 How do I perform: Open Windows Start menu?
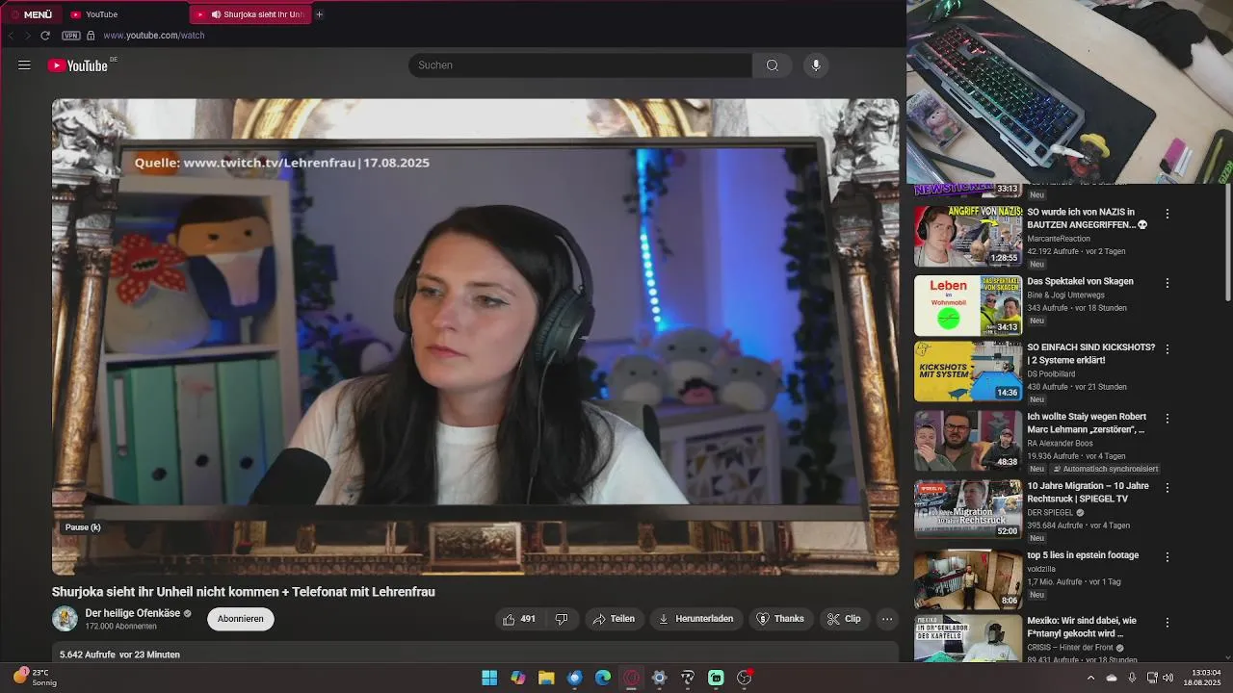pyautogui.click(x=489, y=678)
